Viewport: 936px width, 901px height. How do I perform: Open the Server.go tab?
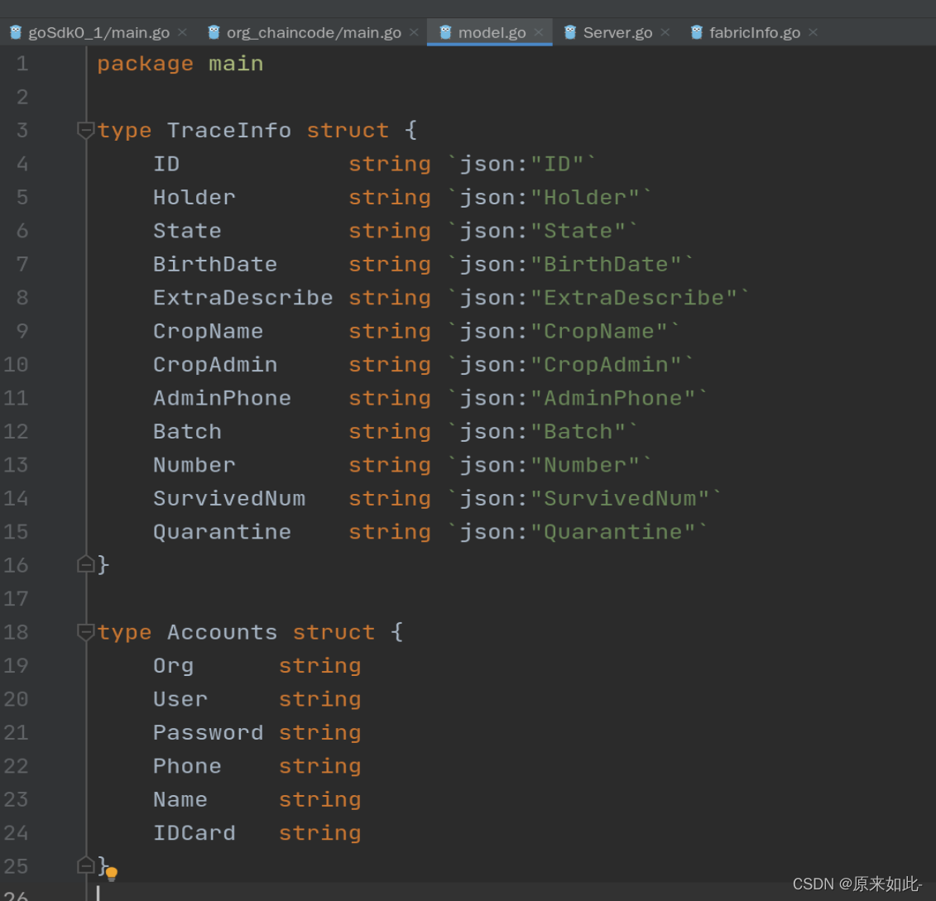point(617,32)
